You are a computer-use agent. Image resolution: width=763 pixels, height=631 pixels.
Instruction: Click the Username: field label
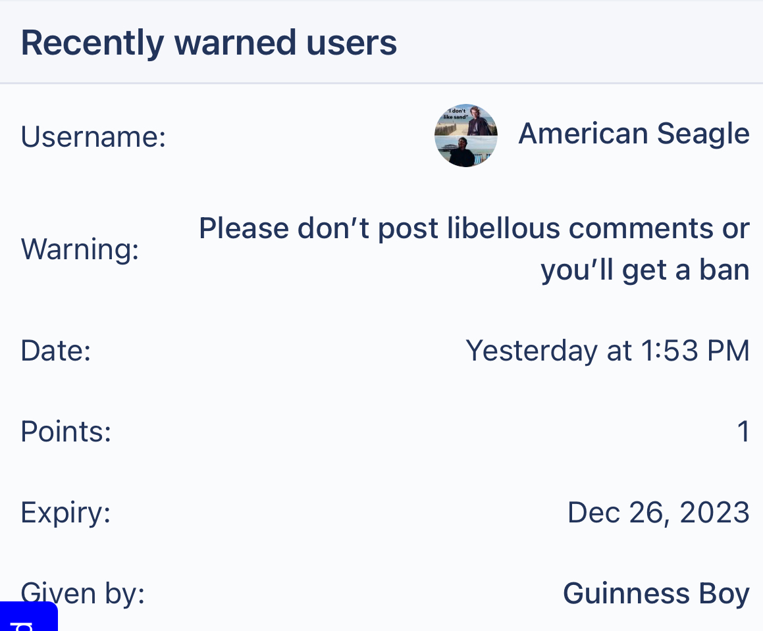click(x=93, y=136)
